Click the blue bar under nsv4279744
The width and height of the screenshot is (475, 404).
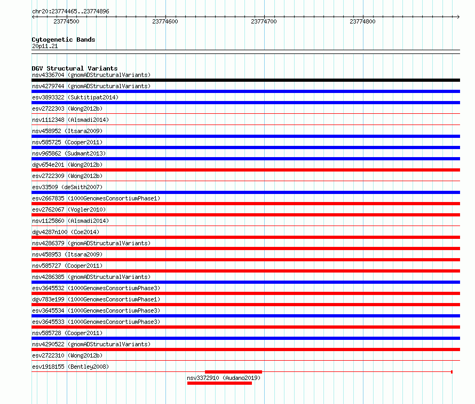(246, 91)
